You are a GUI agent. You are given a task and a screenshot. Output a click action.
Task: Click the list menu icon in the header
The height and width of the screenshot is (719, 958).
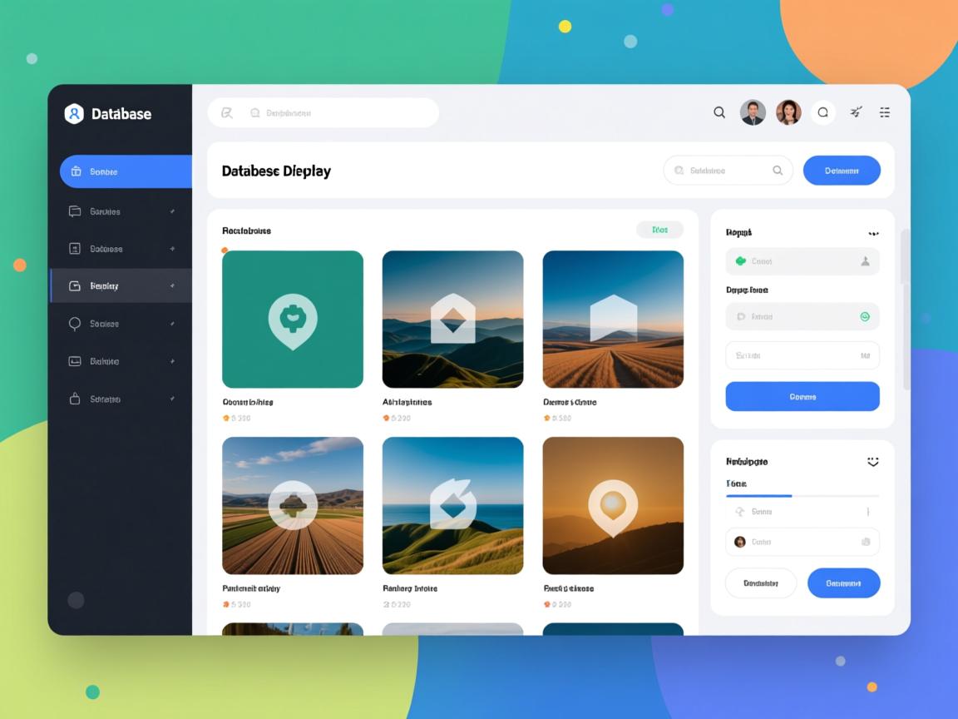point(885,112)
